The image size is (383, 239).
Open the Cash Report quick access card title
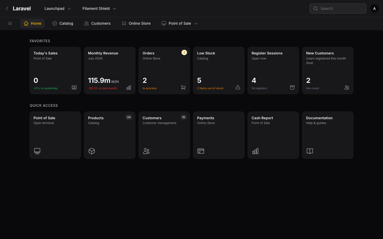click(262, 118)
